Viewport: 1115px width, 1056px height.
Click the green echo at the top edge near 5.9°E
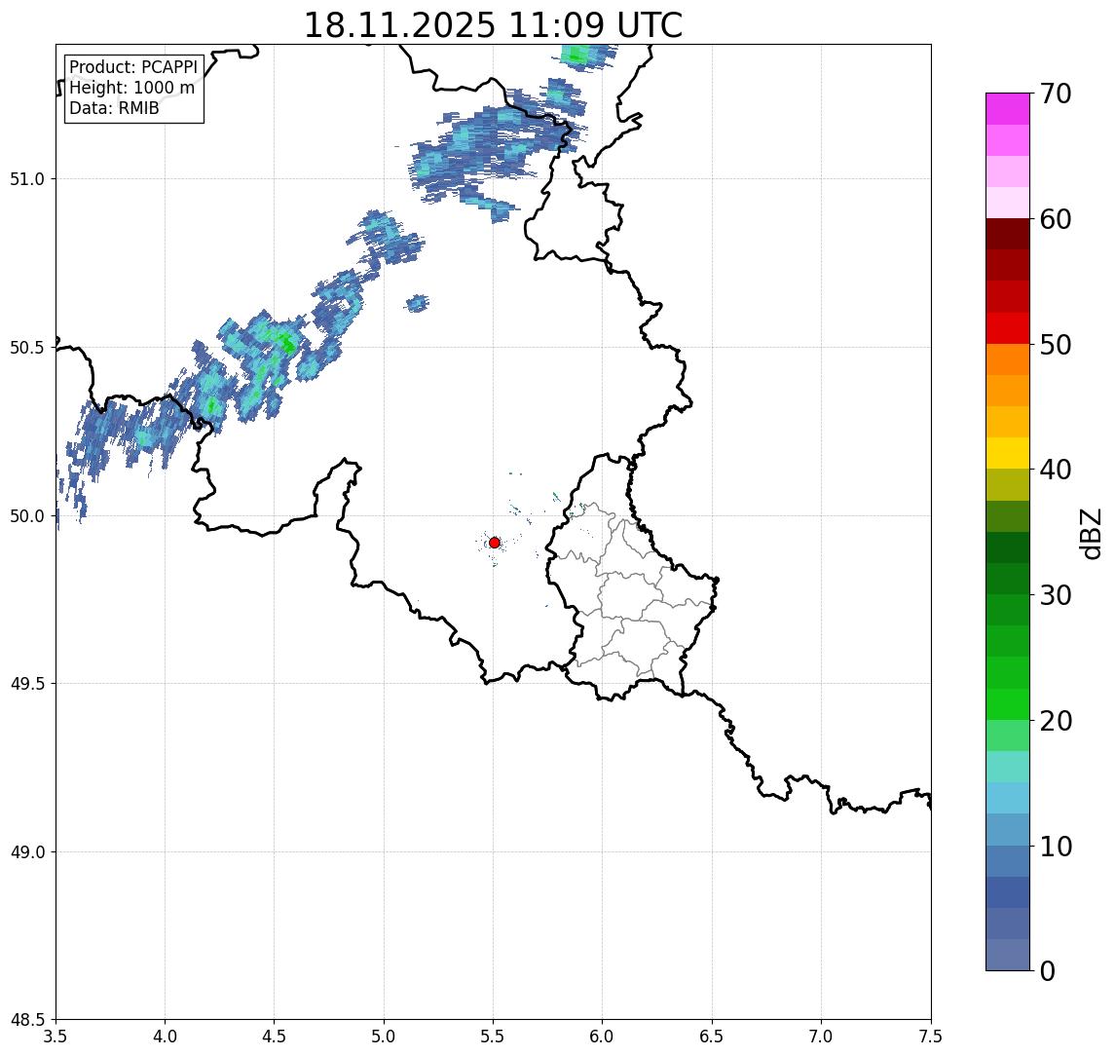point(577,55)
